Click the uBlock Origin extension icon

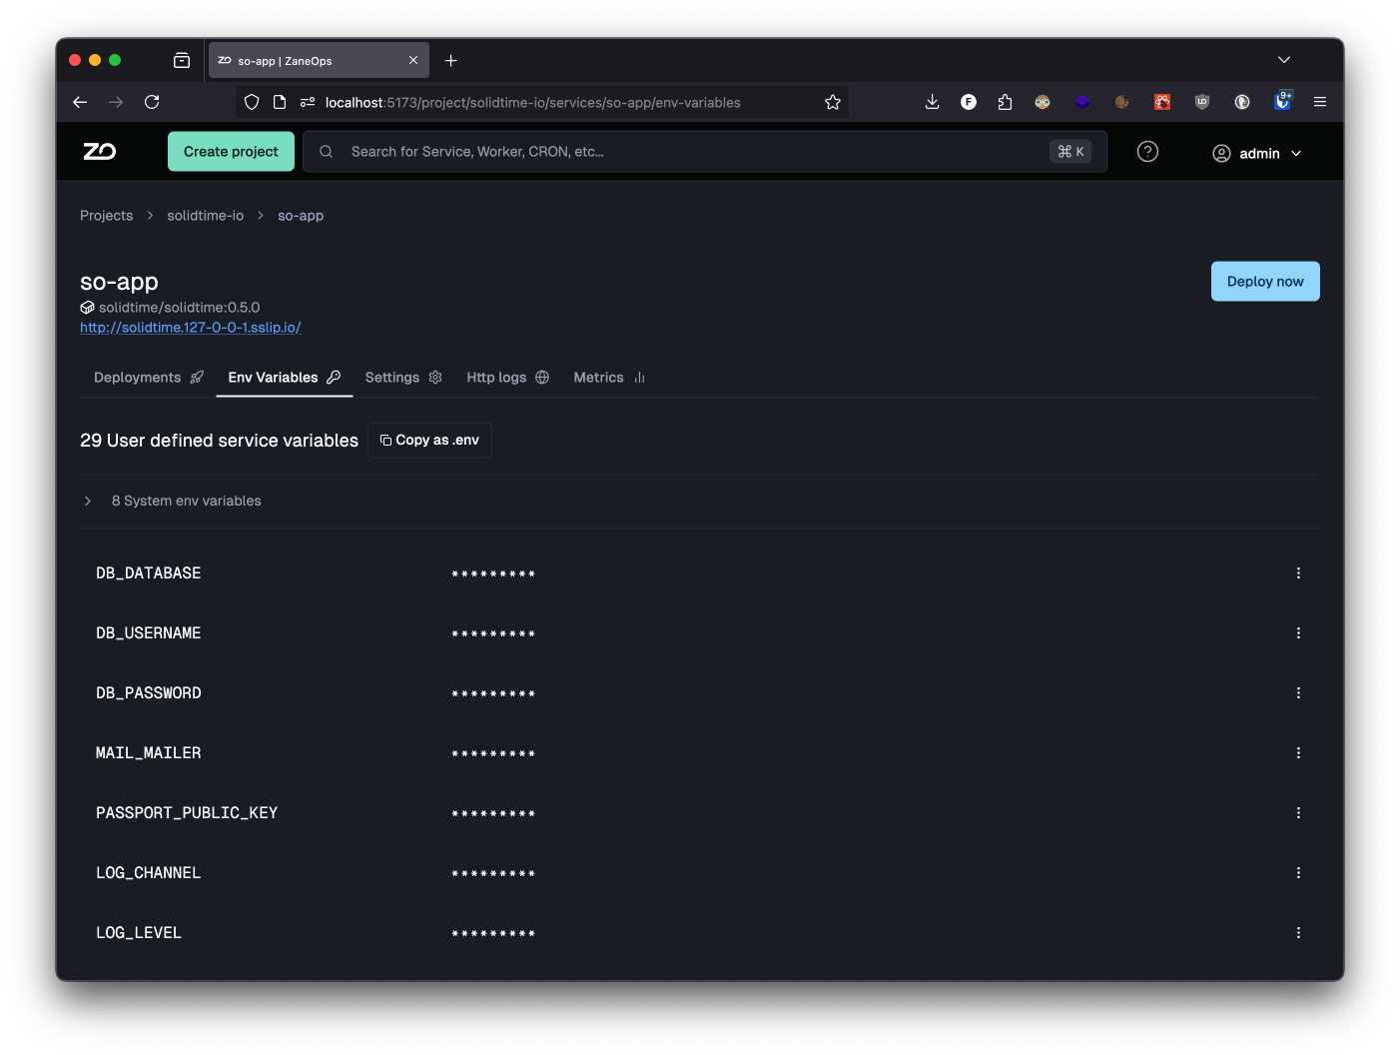point(1202,102)
